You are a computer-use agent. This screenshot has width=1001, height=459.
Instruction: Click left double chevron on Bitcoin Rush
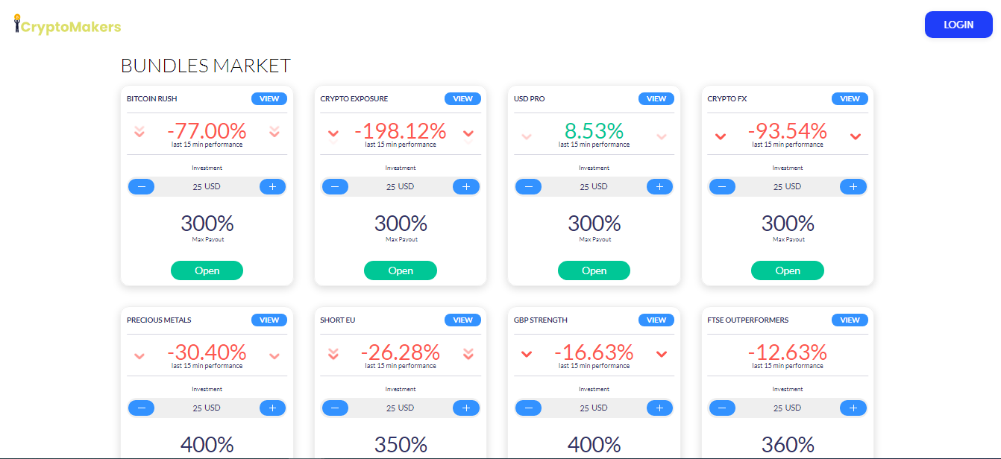click(139, 132)
